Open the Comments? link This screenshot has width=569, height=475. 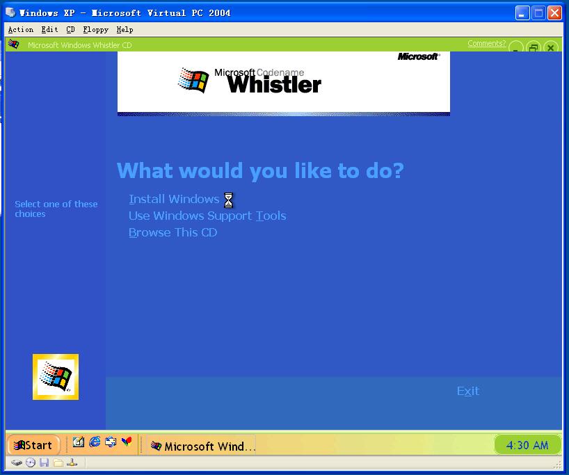(486, 44)
